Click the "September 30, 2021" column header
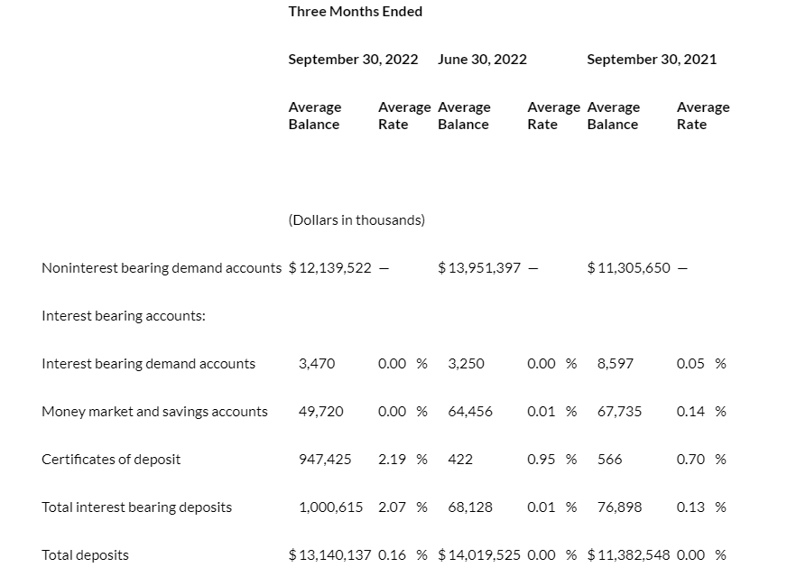This screenshot has width=787, height=577. tap(652, 60)
